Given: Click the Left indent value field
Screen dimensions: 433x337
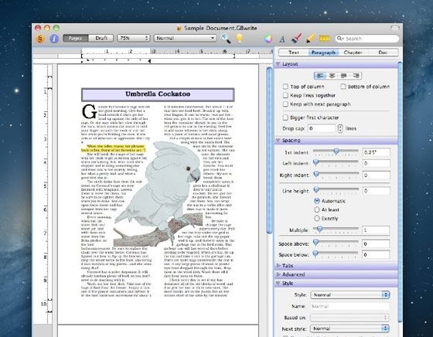Looking at the screenshot, I should (377, 163).
